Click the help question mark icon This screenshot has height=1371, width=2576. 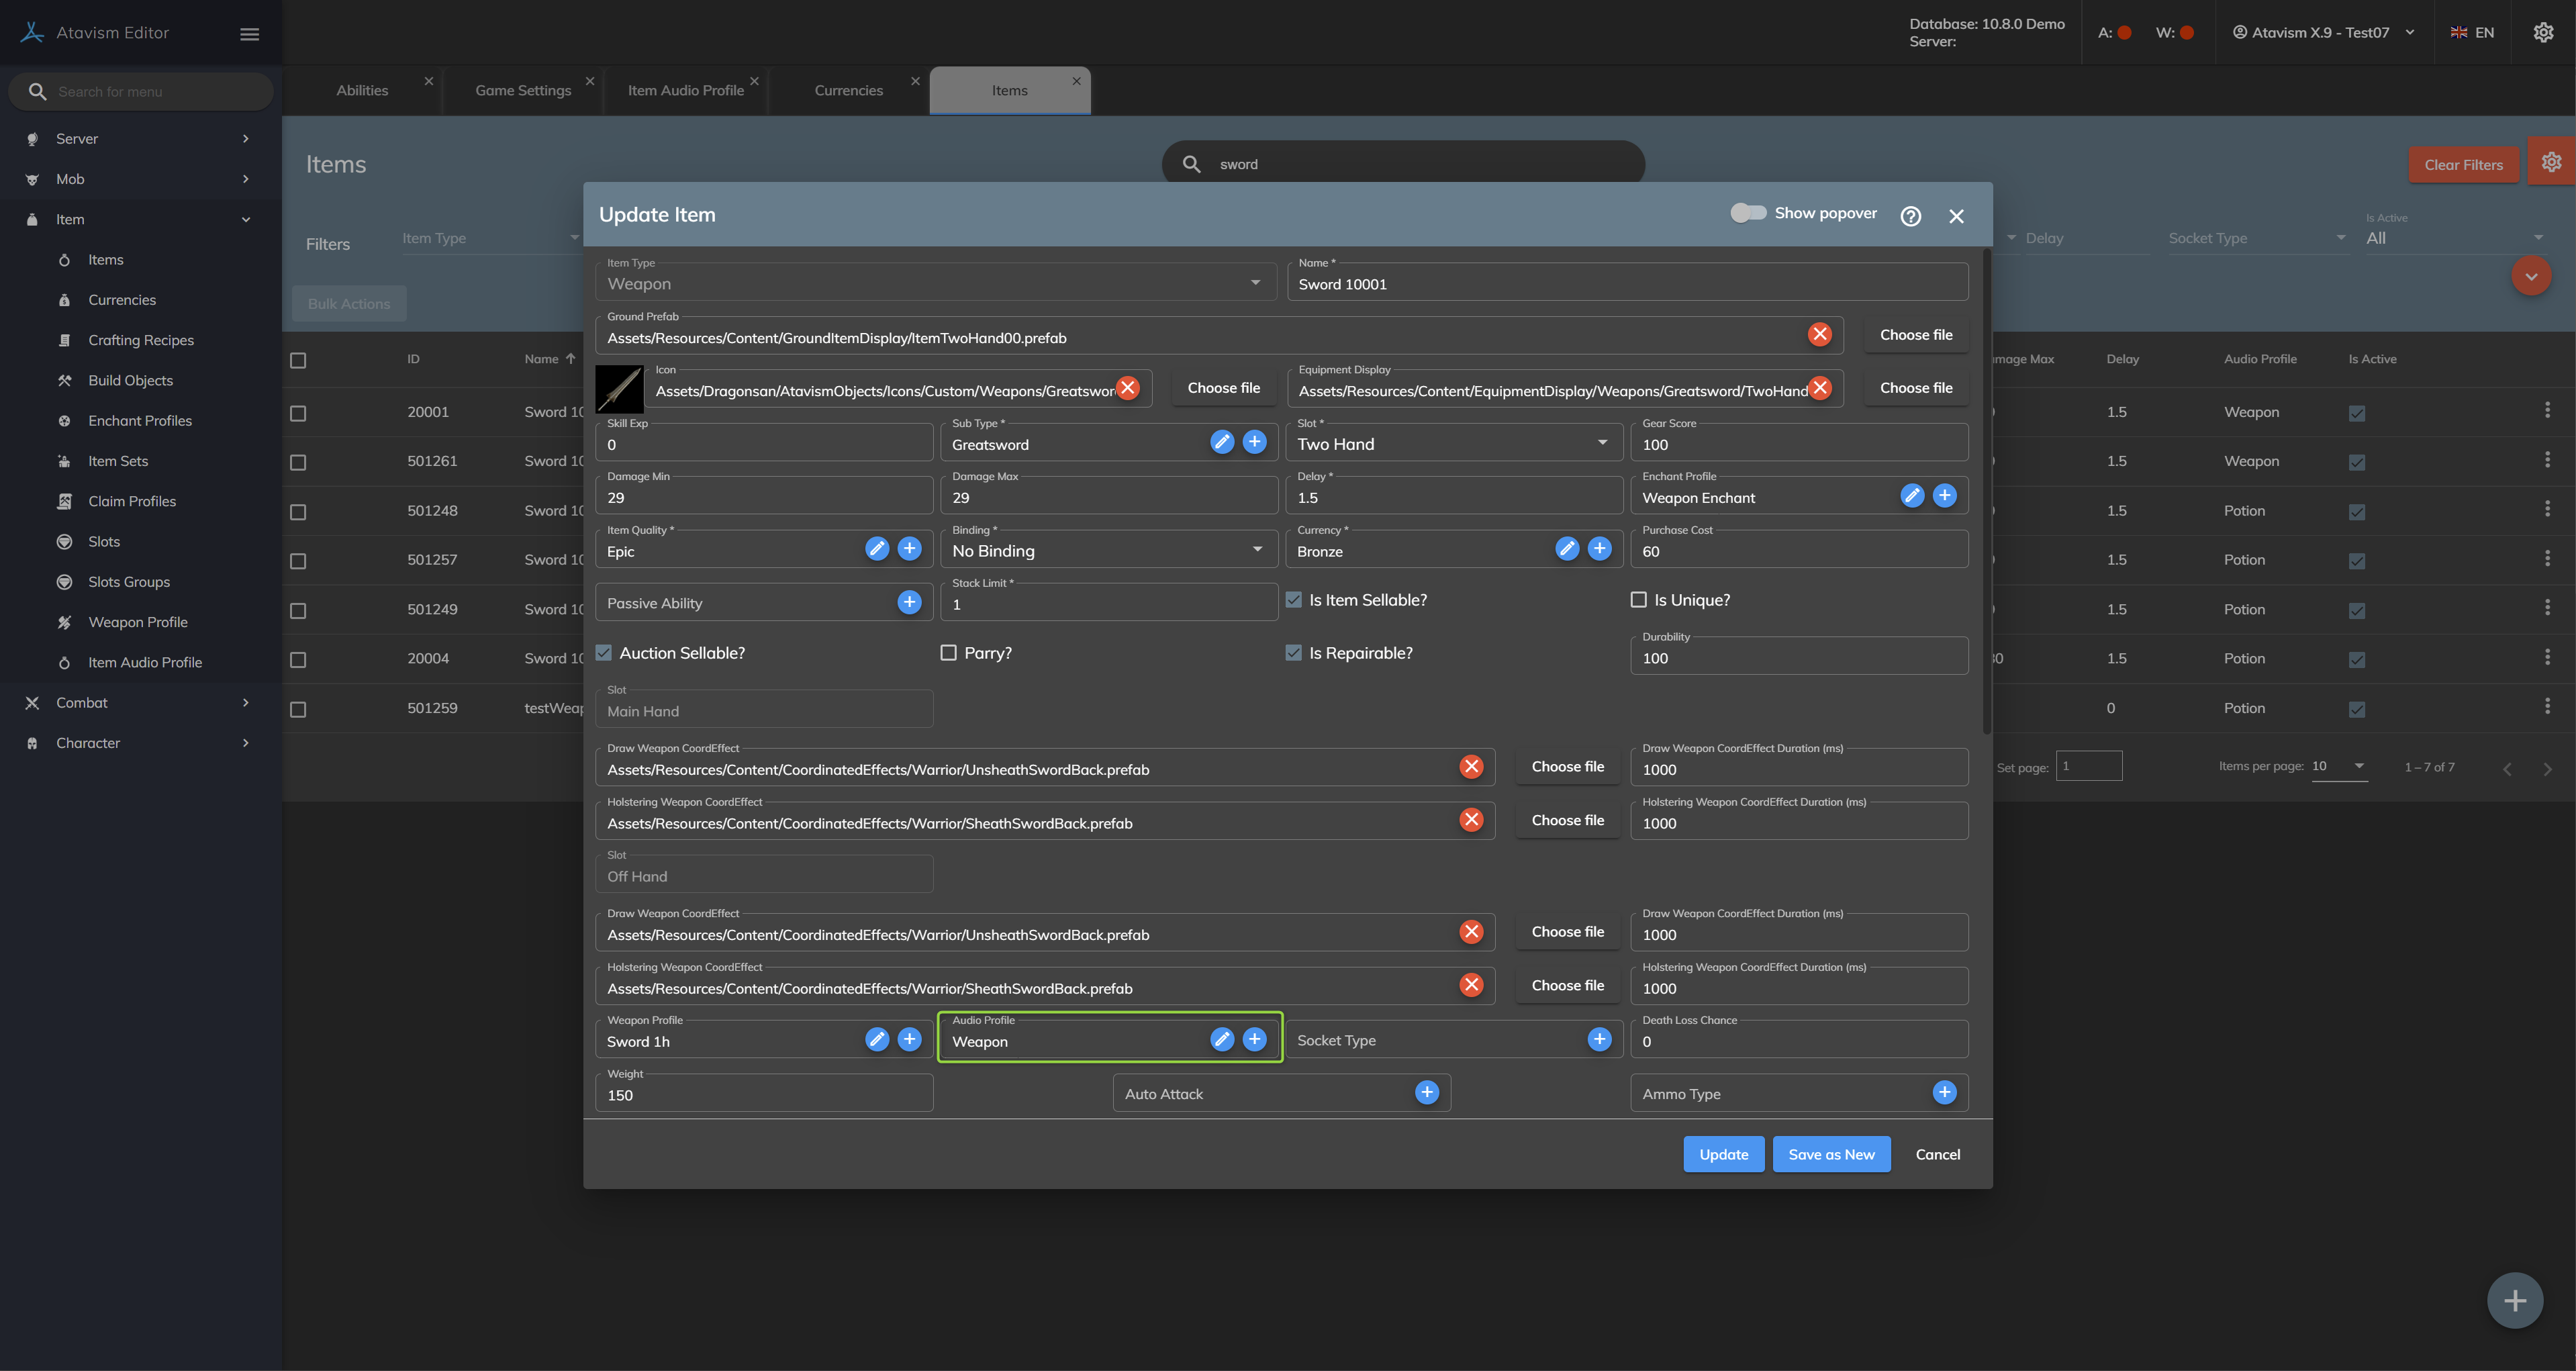click(x=1910, y=216)
